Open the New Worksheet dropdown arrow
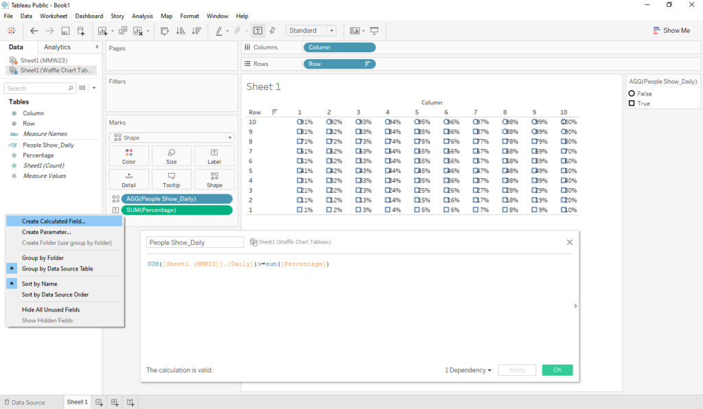This screenshot has height=409, width=703. pos(113,31)
